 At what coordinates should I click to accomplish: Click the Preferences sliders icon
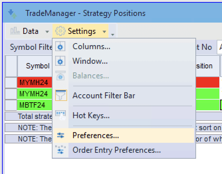(x=60, y=135)
